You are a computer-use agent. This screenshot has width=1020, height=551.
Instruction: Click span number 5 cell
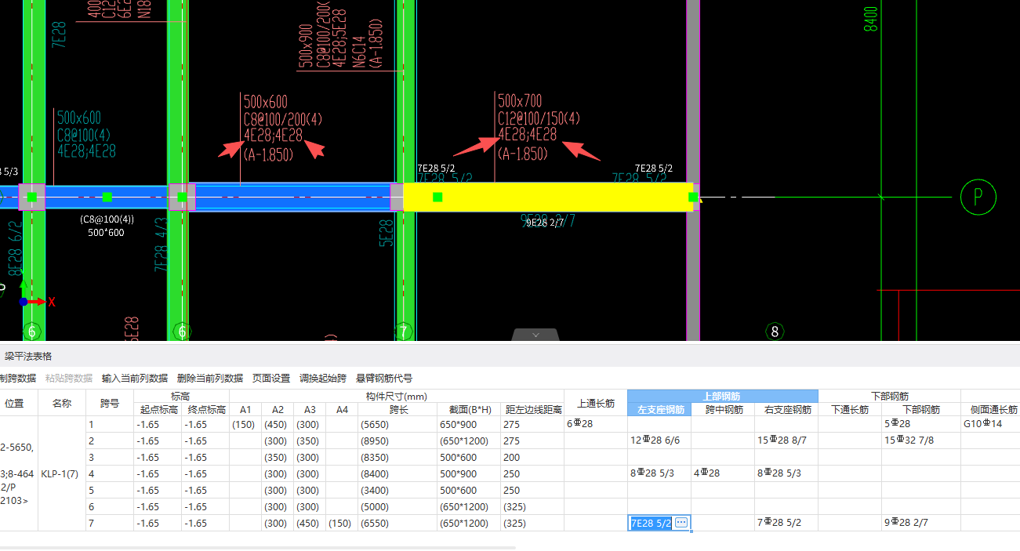point(110,490)
